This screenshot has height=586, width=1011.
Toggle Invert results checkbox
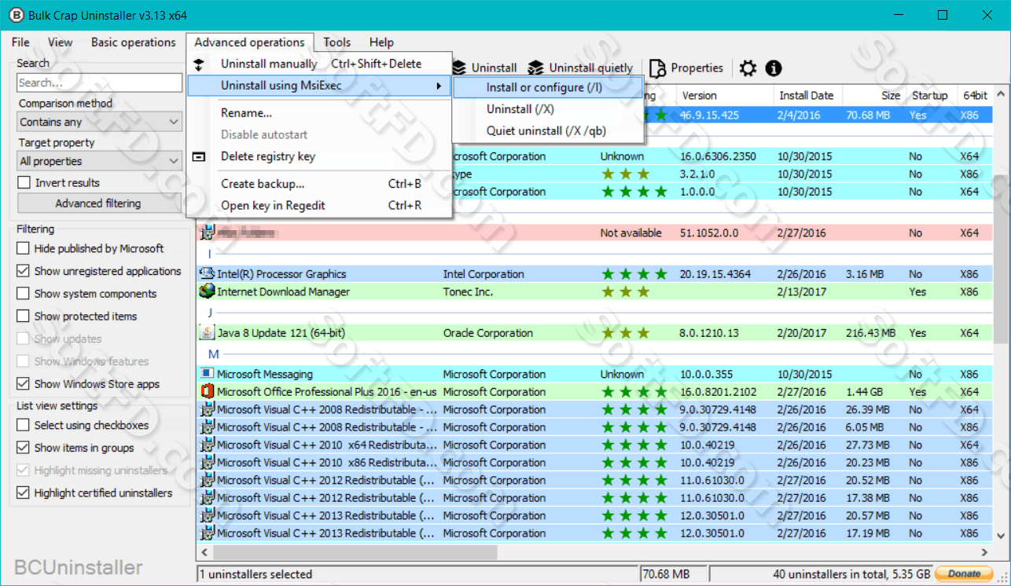tap(24, 182)
